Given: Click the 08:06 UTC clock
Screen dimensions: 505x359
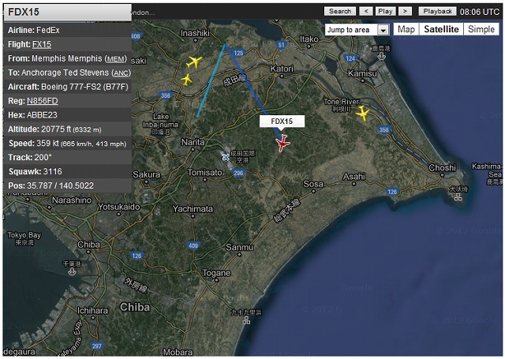Looking at the screenshot, I should click(479, 12).
